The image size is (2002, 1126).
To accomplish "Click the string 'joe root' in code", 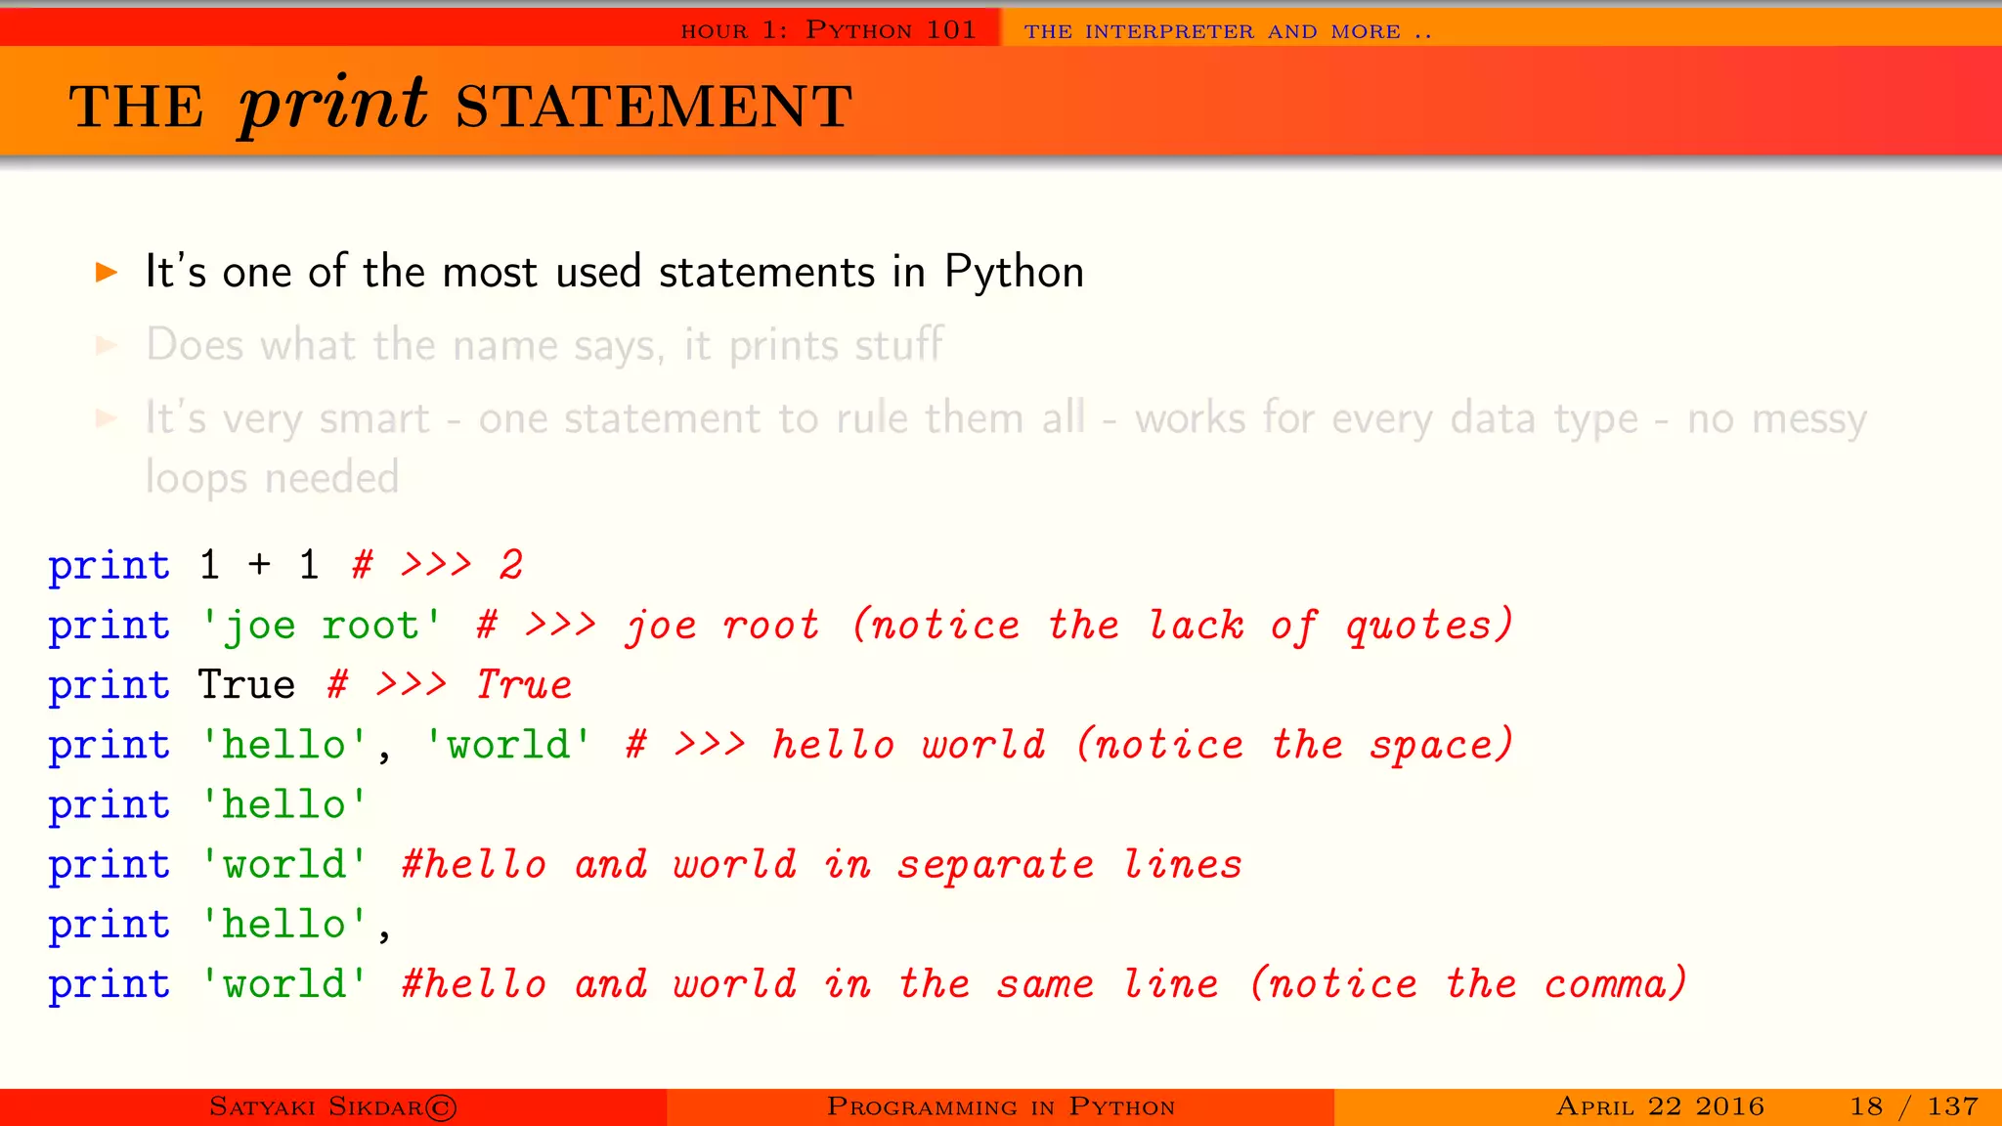I will point(321,626).
